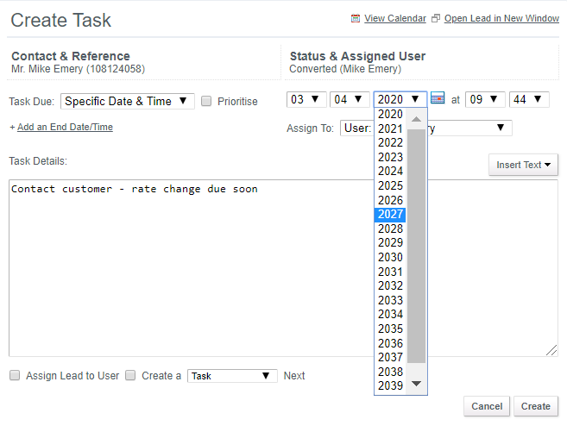Select year 2021 in list
The width and height of the screenshot is (567, 432).
tap(390, 128)
